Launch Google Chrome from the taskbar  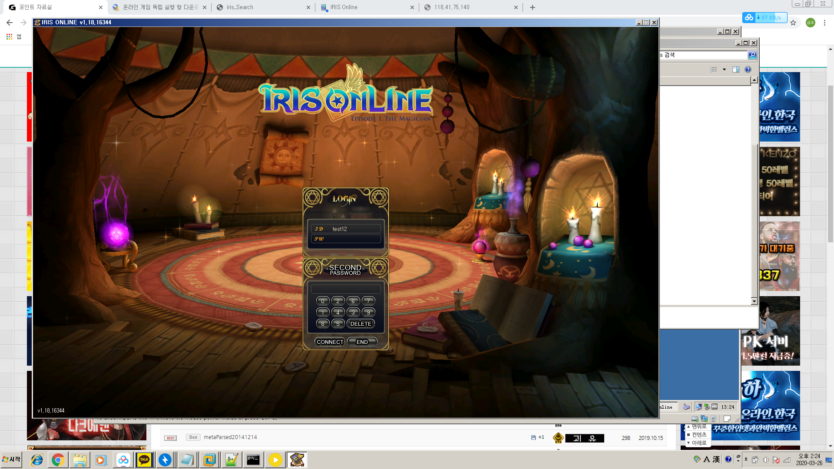tap(58, 459)
